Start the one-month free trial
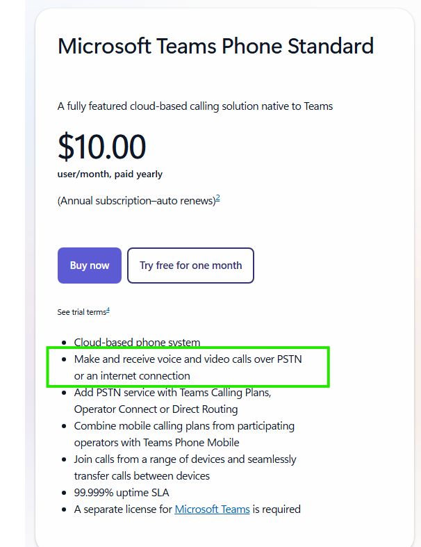Viewport: 421px width, 547px height. click(x=190, y=266)
